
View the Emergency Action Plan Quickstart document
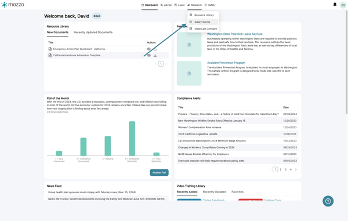click(x=149, y=49)
